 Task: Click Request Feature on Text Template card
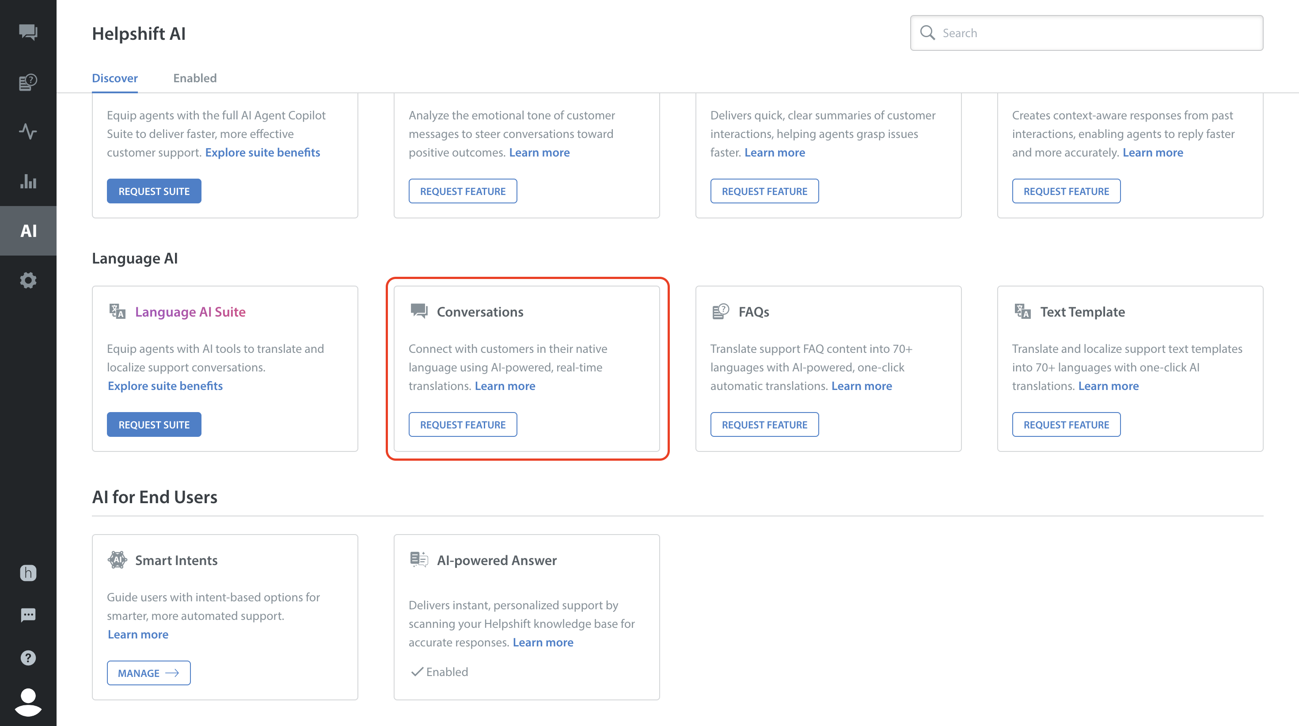click(x=1066, y=425)
